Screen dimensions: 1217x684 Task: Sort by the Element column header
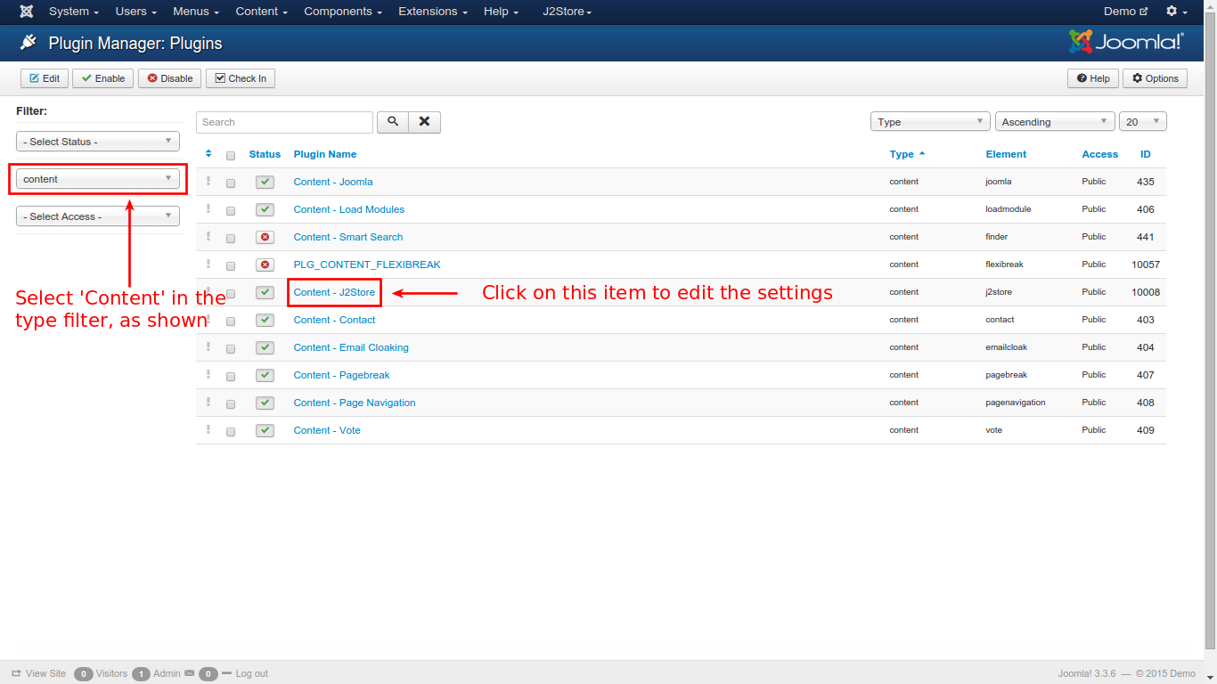tap(1006, 154)
